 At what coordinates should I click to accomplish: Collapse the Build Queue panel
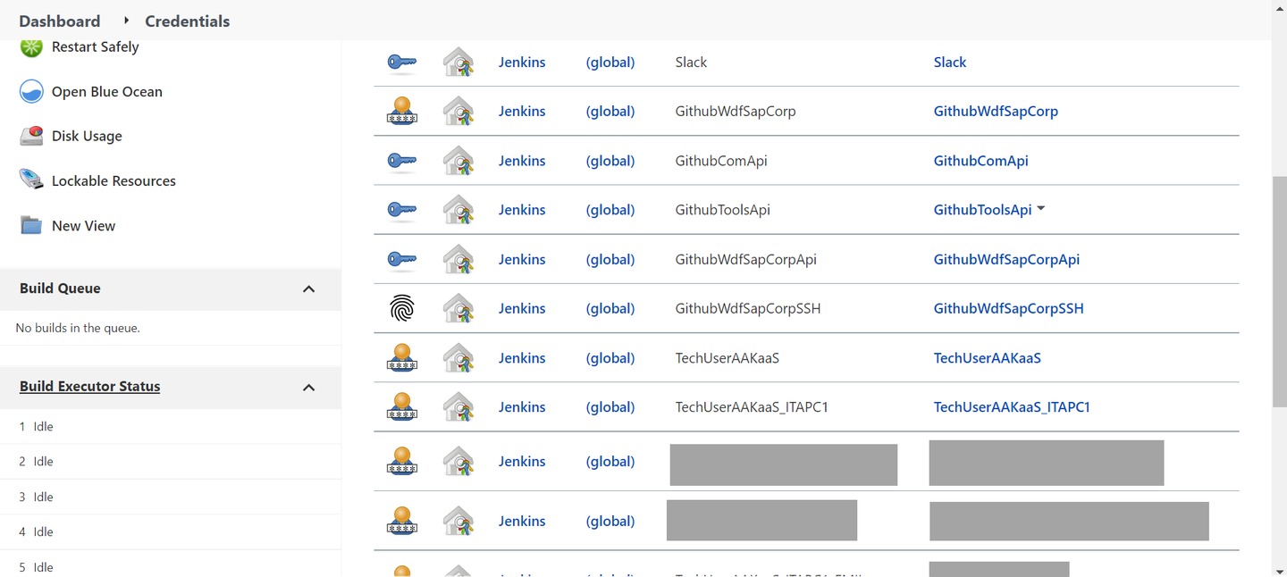point(308,288)
